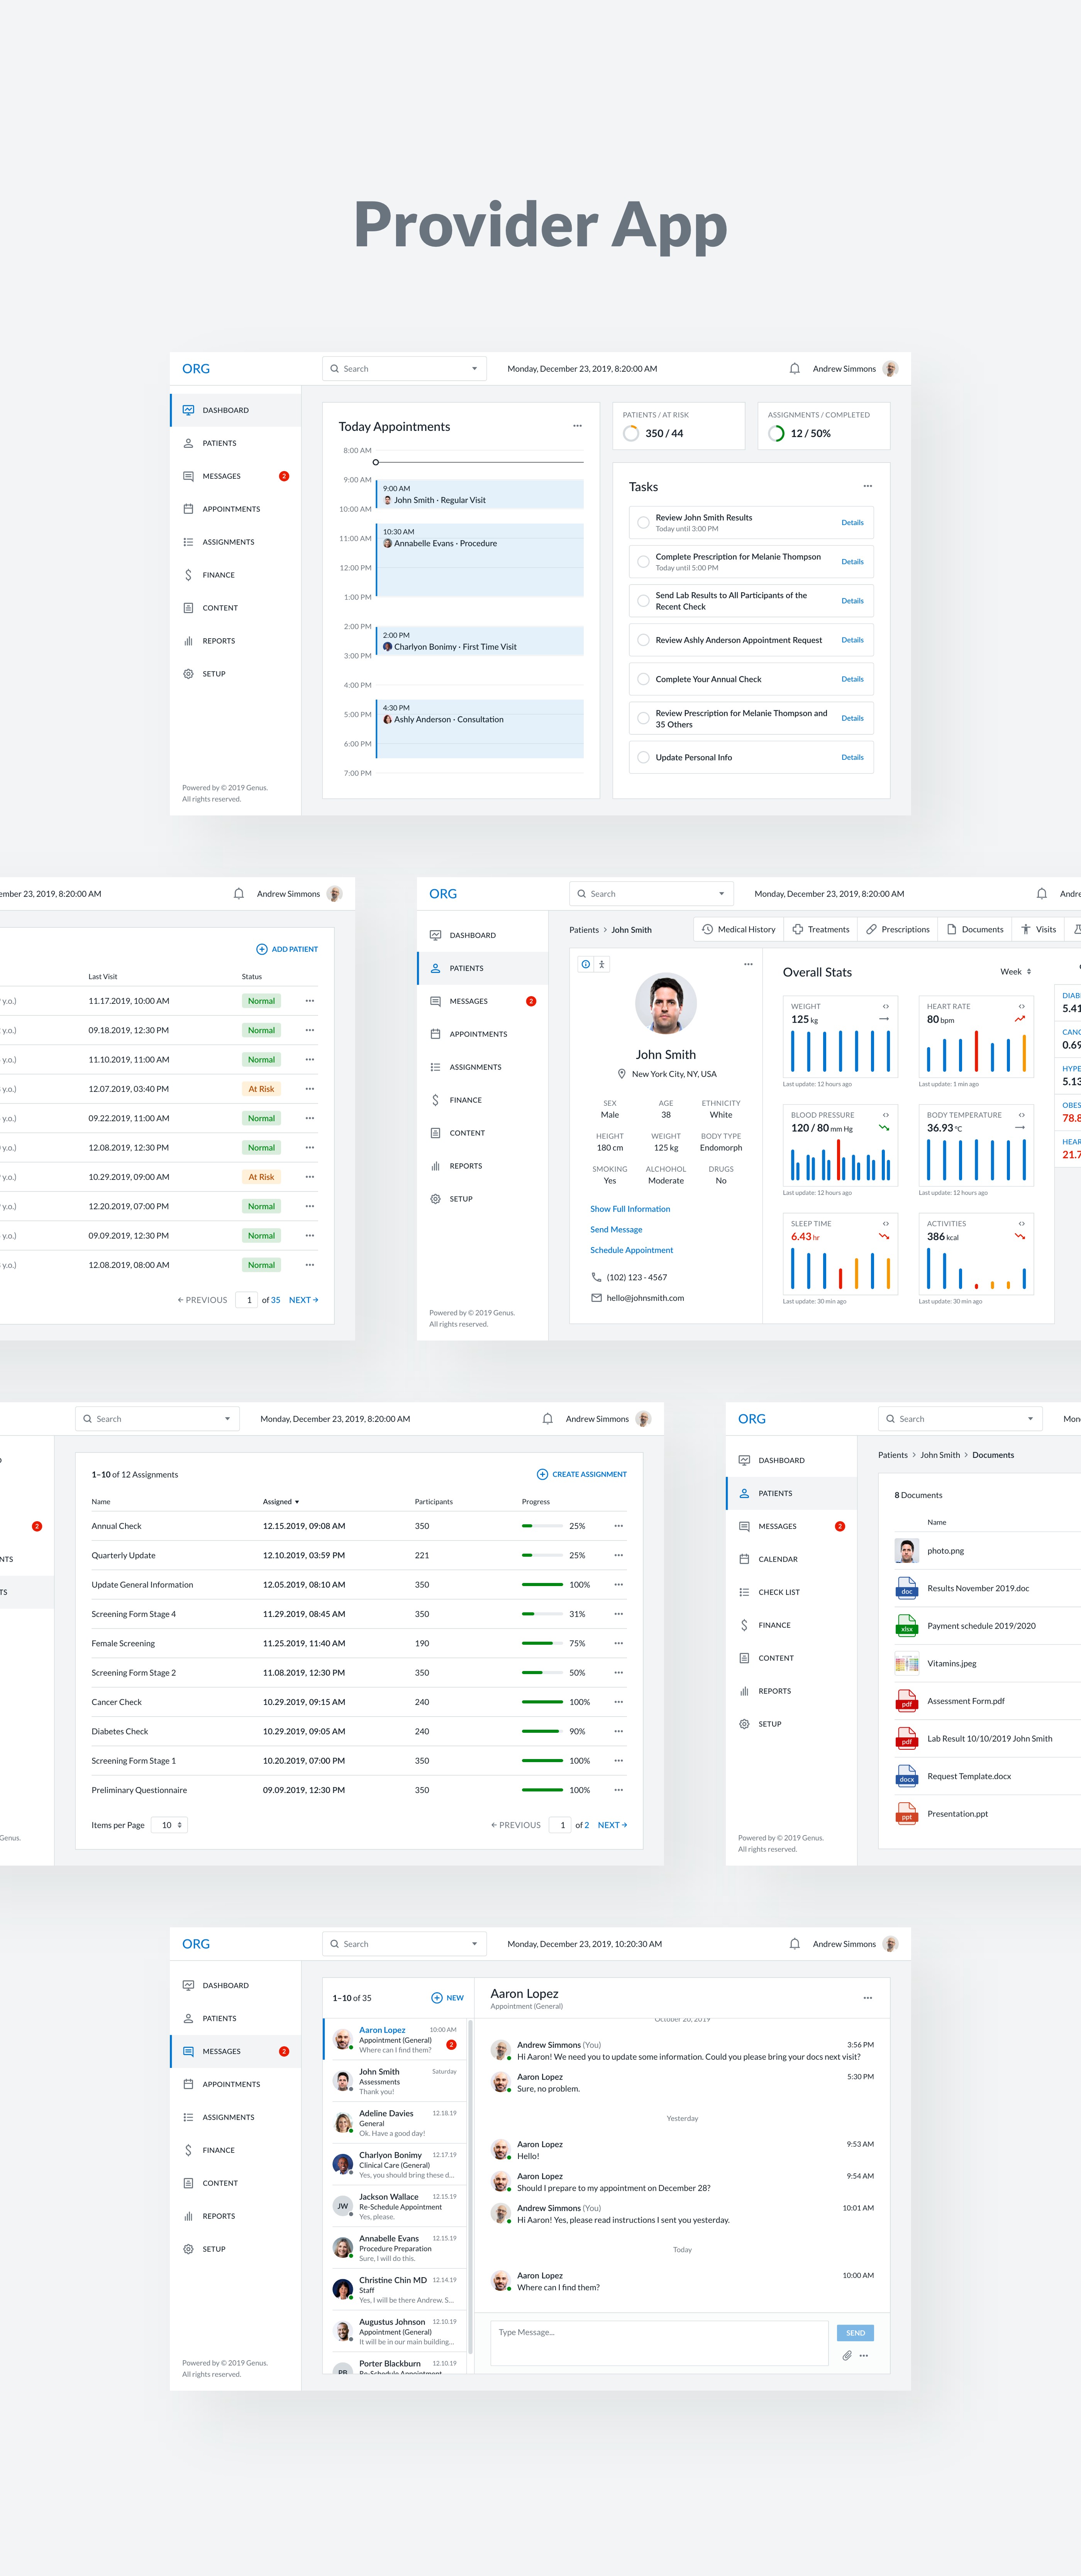The height and width of the screenshot is (2576, 1081).
Task: Open the Tasks panel three-dot menu
Action: [867, 486]
